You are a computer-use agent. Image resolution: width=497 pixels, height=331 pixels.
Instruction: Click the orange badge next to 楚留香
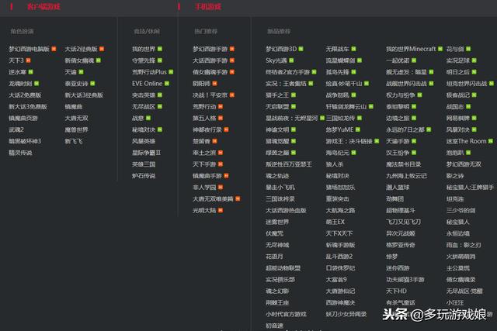[215, 141]
